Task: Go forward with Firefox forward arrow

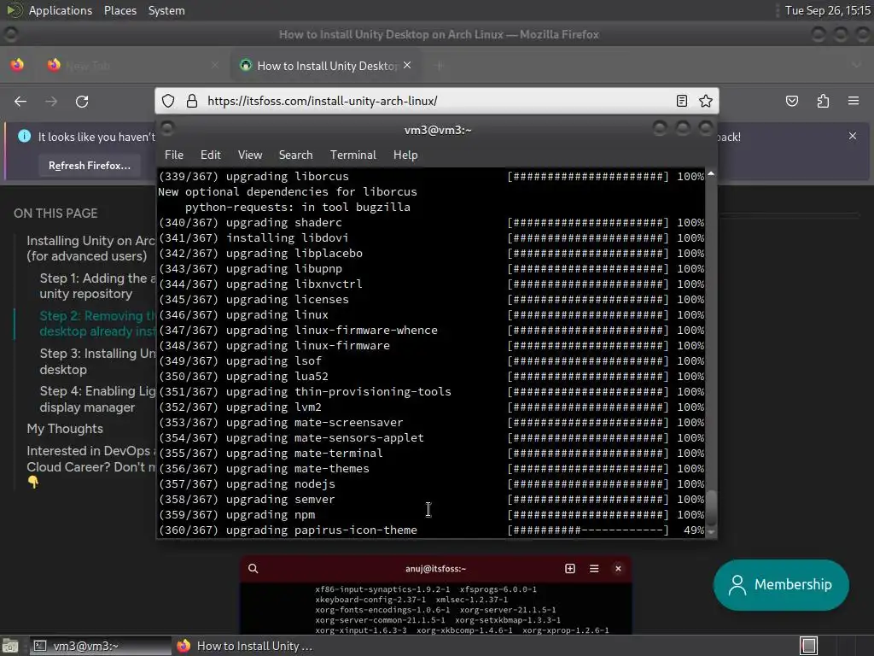Action: pos(51,102)
